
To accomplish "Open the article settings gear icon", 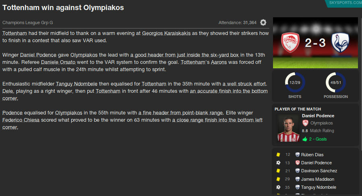I will point(263,22).
